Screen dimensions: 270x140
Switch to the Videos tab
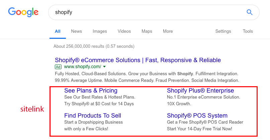(x=124, y=31)
